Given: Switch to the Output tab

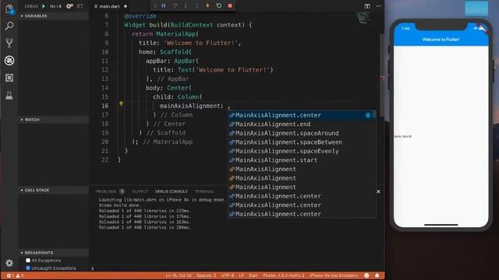Looking at the screenshot, I should coord(140,191).
